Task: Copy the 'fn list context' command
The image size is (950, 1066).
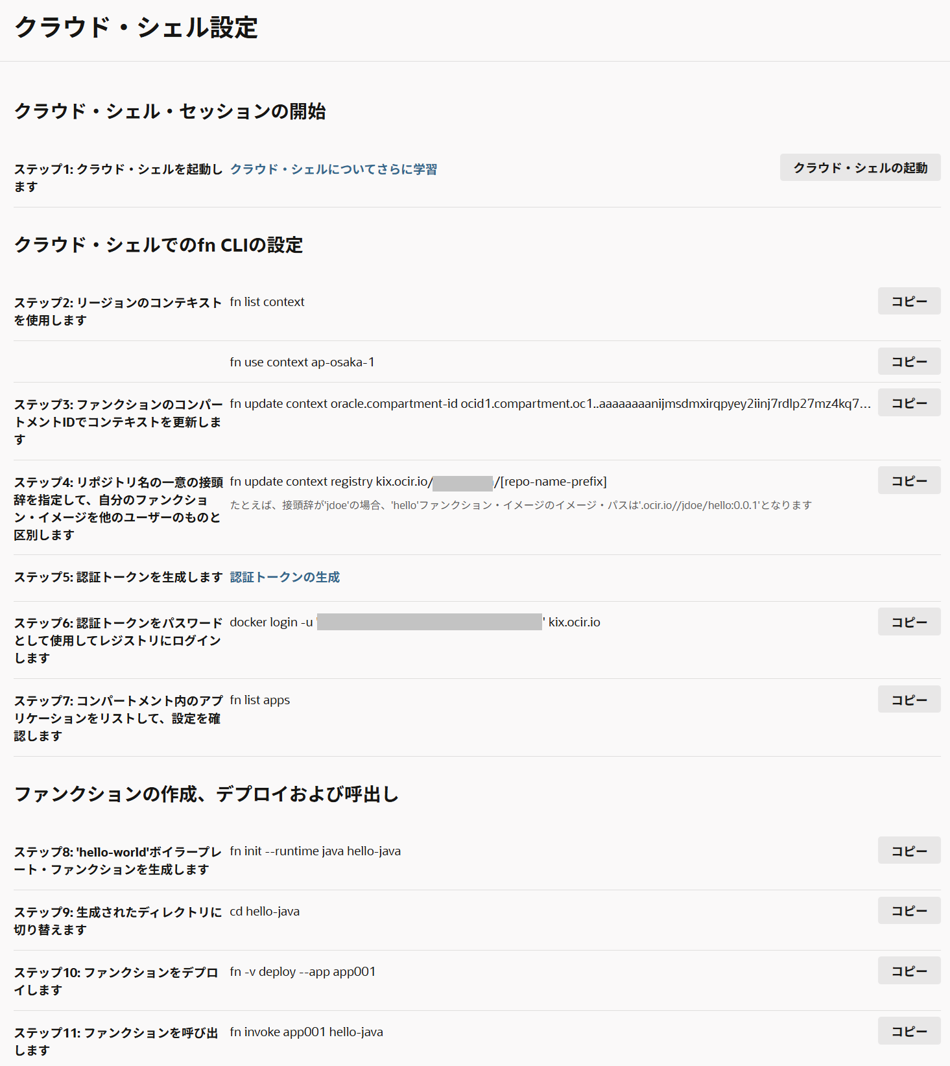Action: point(908,302)
